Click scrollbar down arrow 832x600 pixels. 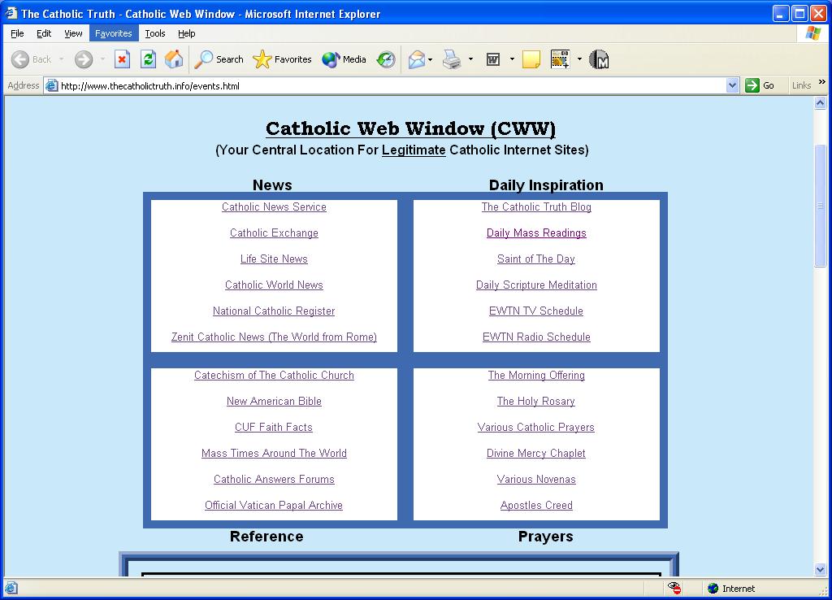click(x=821, y=570)
